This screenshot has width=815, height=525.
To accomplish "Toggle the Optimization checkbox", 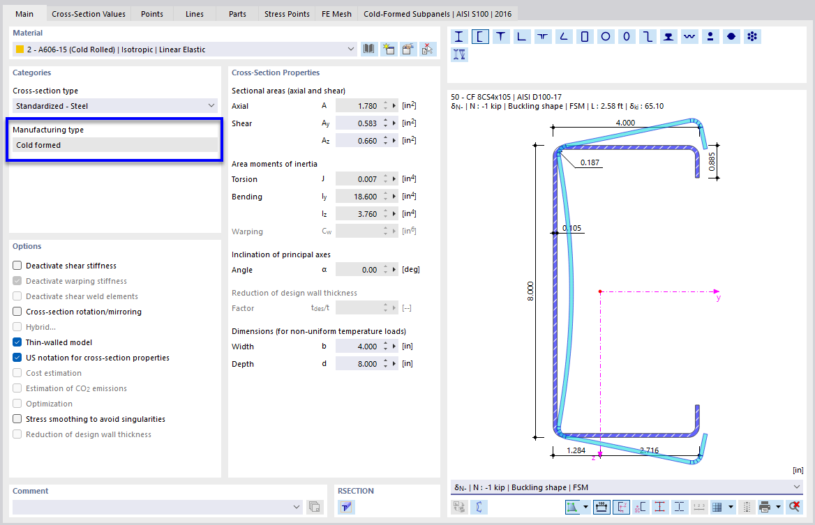I will tap(17, 404).
